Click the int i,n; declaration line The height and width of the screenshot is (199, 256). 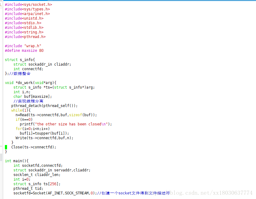(x=22, y=92)
